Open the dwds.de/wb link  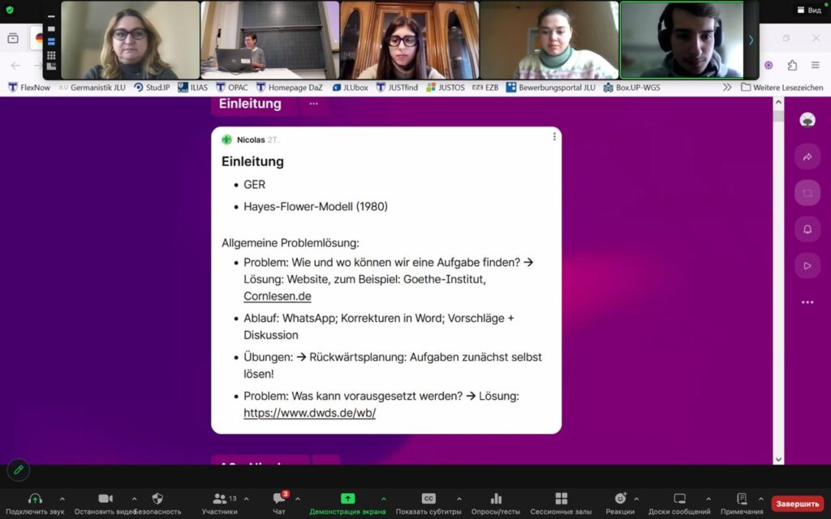[x=309, y=414]
